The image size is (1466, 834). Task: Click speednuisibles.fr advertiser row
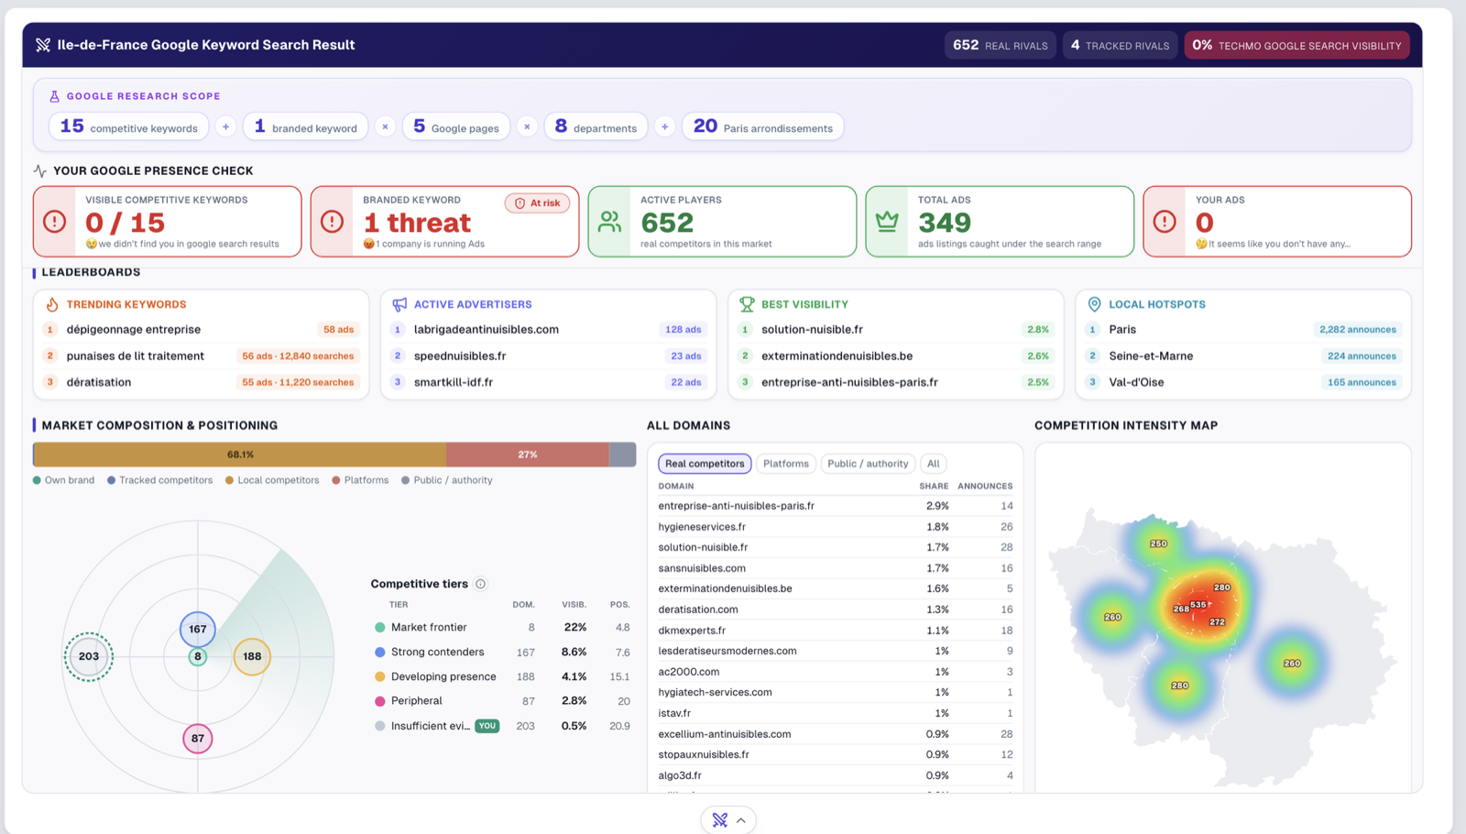click(x=548, y=356)
